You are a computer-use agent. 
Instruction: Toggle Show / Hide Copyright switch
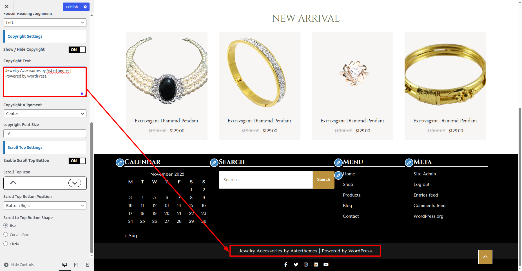tap(77, 50)
